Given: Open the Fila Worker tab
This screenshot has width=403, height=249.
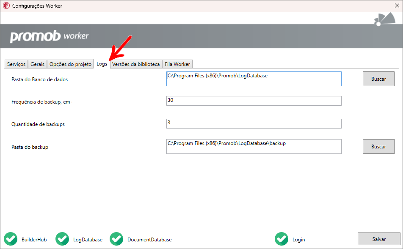Looking at the screenshot, I should pyautogui.click(x=177, y=64).
